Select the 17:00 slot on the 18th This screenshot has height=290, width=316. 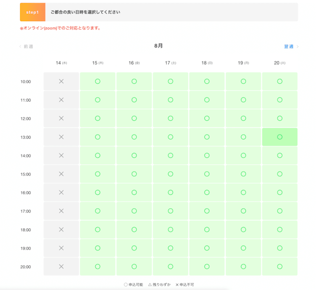tap(207, 211)
